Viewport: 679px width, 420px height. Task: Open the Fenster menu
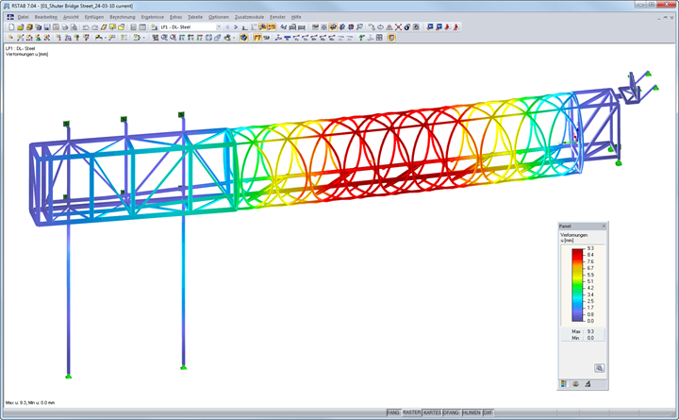click(x=277, y=17)
